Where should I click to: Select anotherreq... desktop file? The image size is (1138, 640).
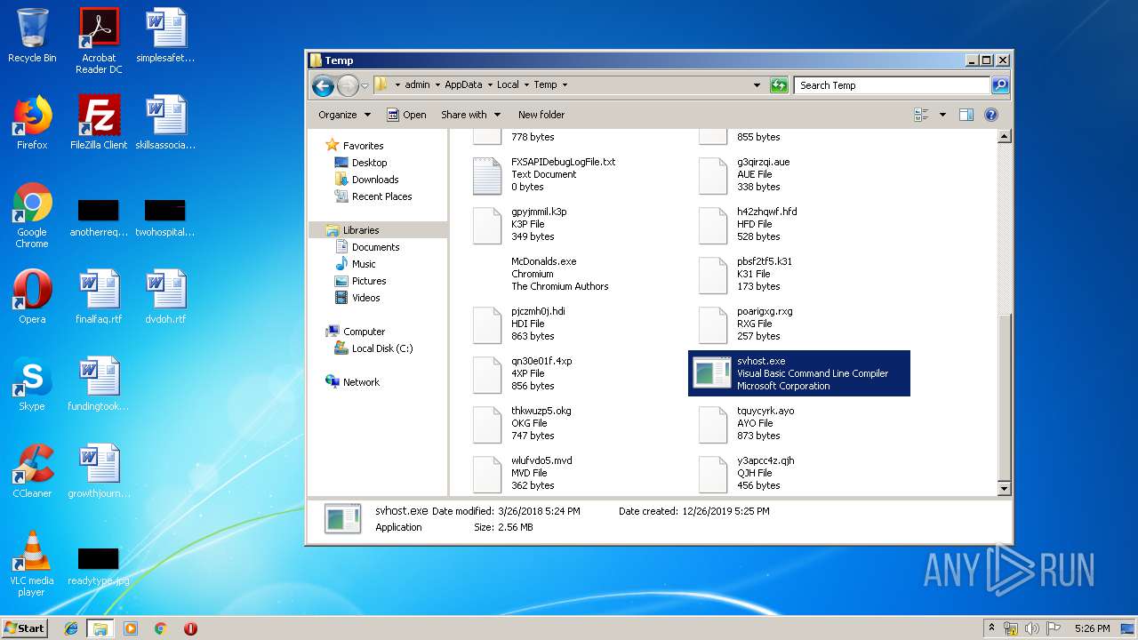coord(99,217)
